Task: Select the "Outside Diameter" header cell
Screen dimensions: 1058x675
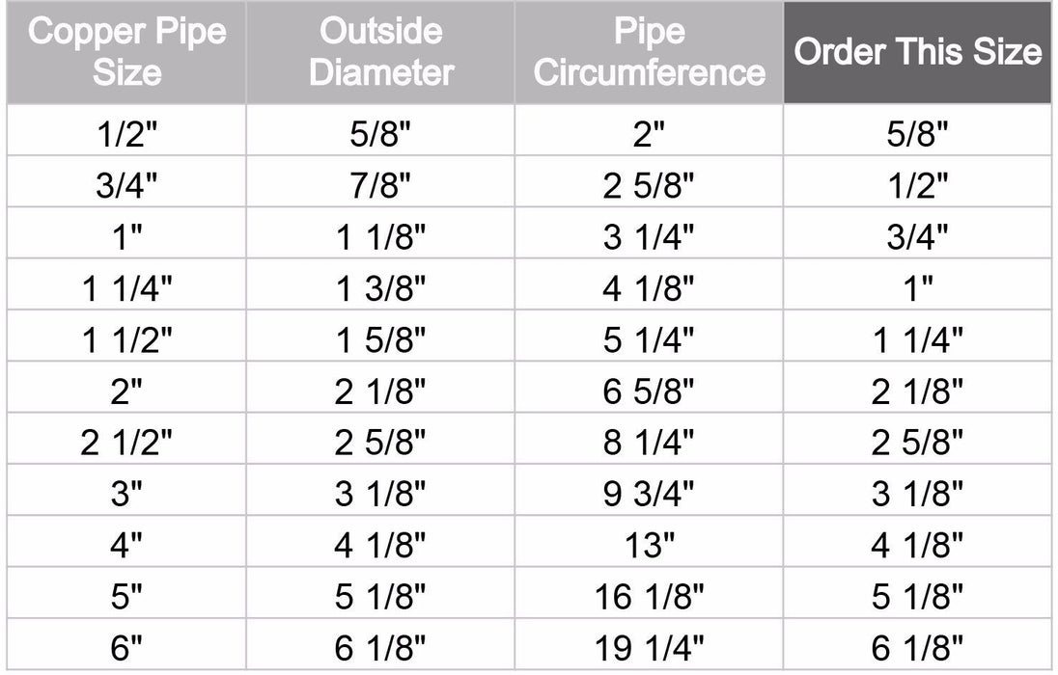Action: click(x=380, y=52)
